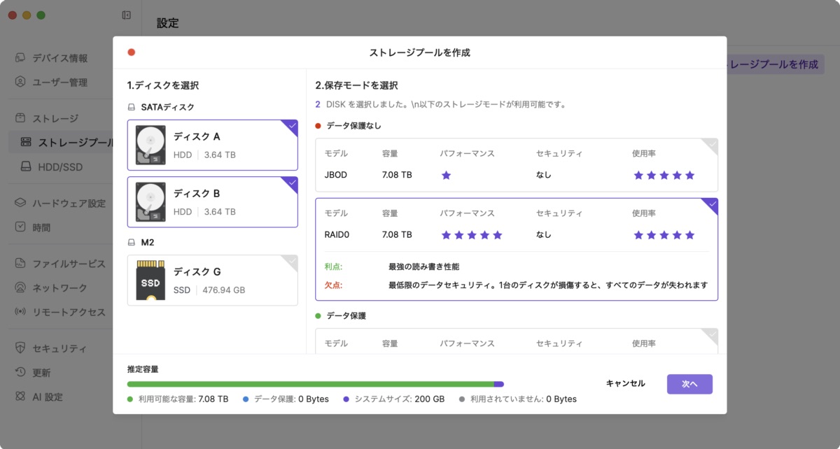Open the ファイルサービス section

coord(62,263)
